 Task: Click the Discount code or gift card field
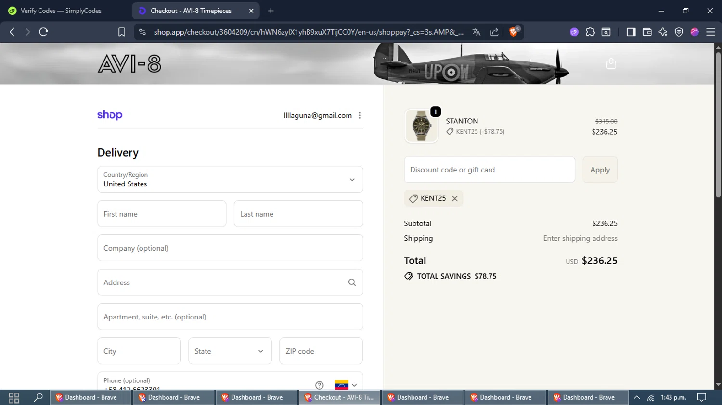pos(490,170)
